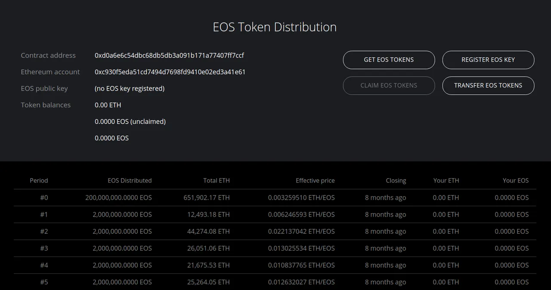Image resolution: width=551 pixels, height=290 pixels.
Task: Click the CLAIM EOS TOKENS button
Action: pos(389,85)
